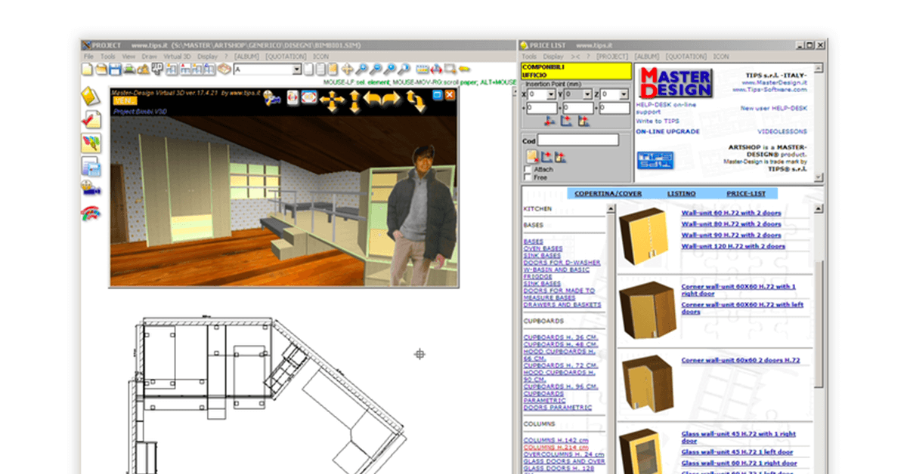This screenshot has height=474, width=907.
Task: Click the delete note icon below Cod field
Action: click(532, 156)
